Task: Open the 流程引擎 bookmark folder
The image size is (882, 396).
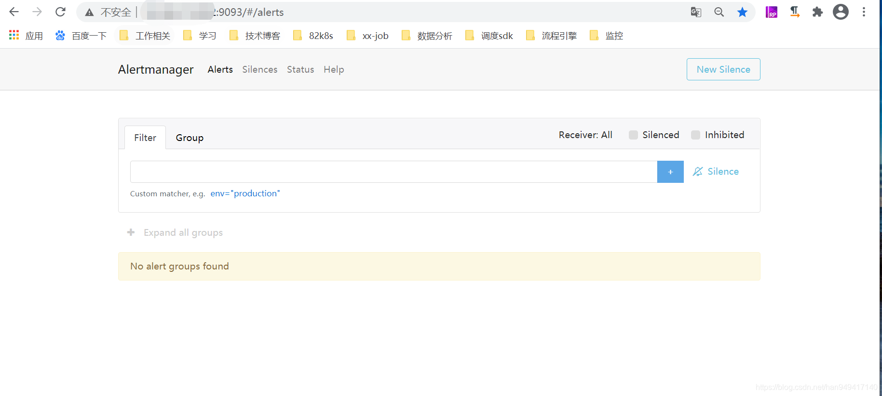Action: [x=551, y=36]
